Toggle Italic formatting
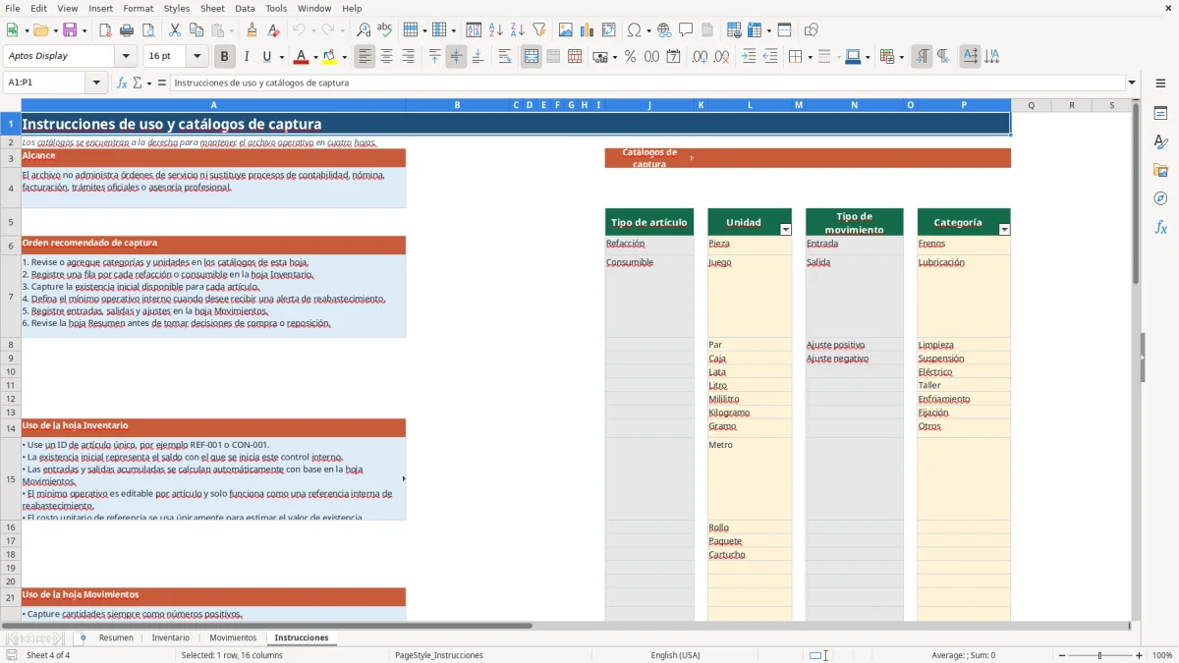1179x663 pixels. pyautogui.click(x=246, y=57)
